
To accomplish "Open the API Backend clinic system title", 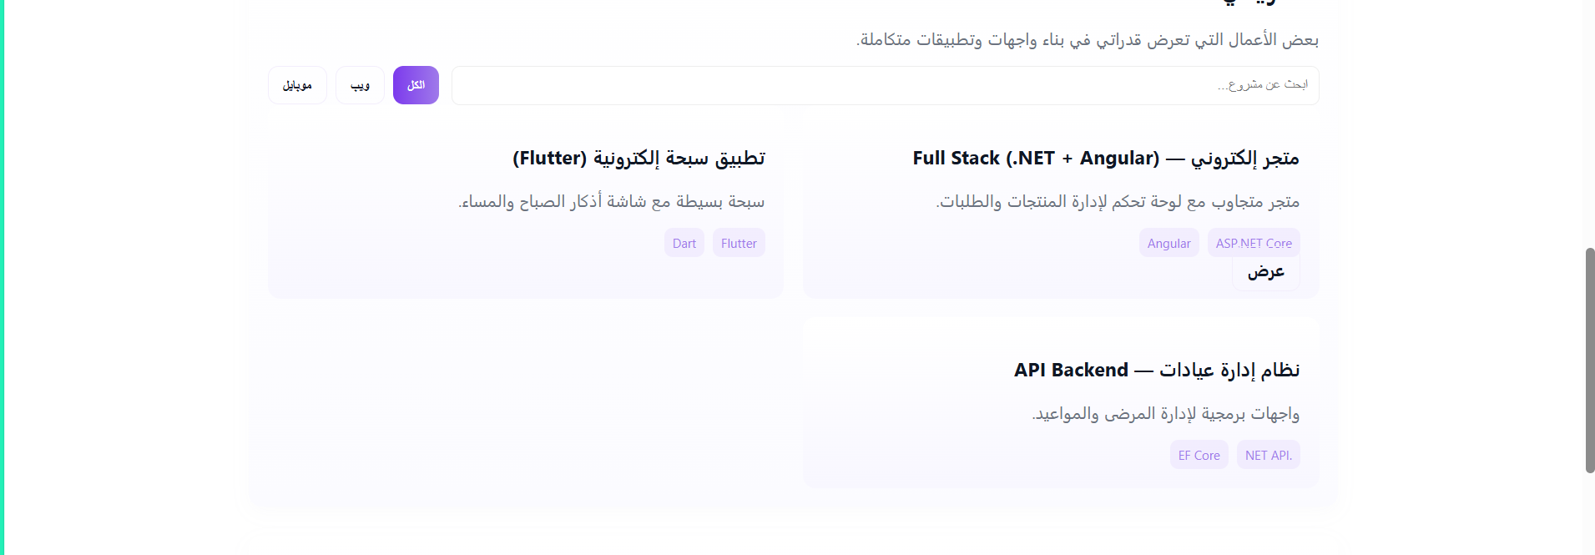I will [1157, 371].
